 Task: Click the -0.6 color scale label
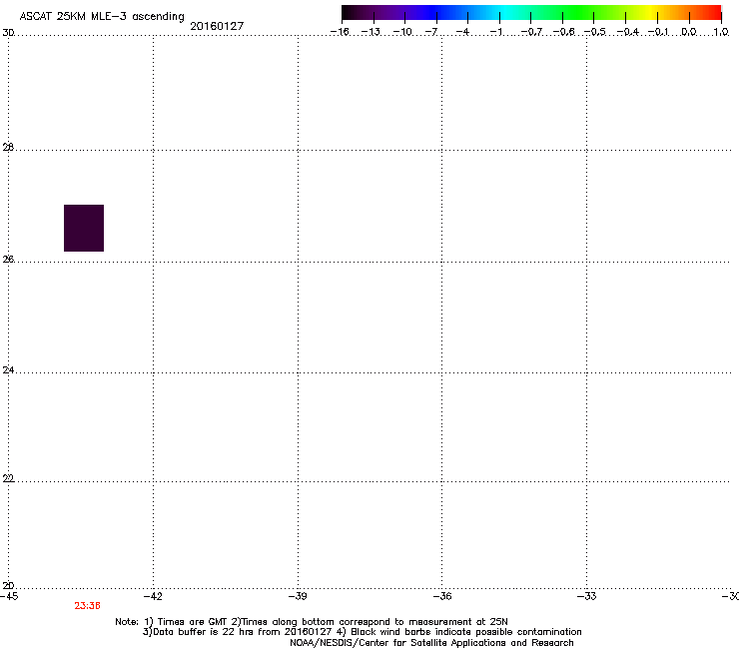coord(563,32)
